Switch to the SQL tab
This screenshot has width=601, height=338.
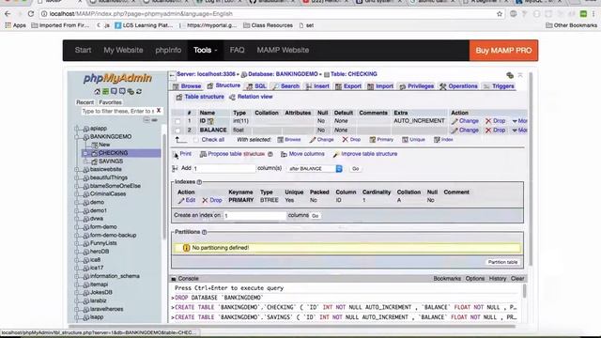click(256, 86)
